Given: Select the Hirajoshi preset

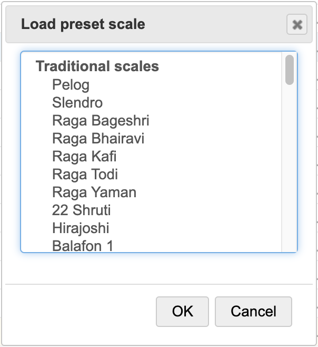Looking at the screenshot, I should 81,228.
